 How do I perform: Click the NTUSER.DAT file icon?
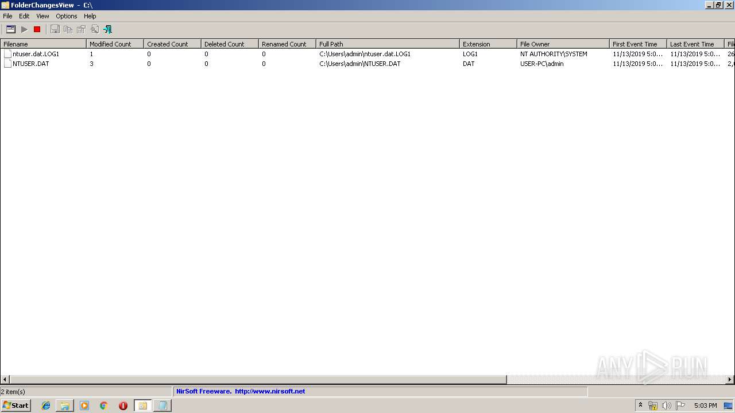coord(7,64)
